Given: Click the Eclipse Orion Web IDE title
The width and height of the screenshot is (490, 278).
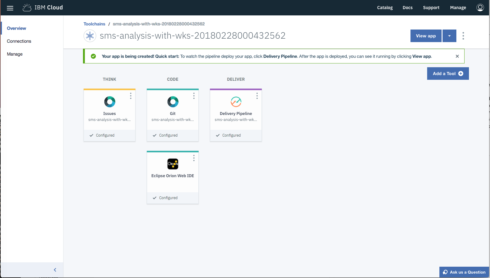Looking at the screenshot, I should 173,176.
